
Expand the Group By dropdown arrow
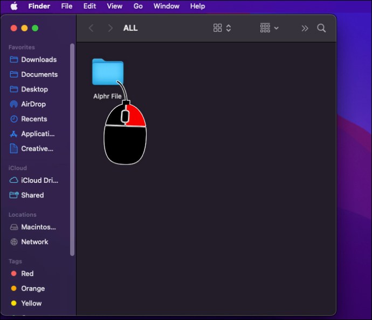[276, 28]
